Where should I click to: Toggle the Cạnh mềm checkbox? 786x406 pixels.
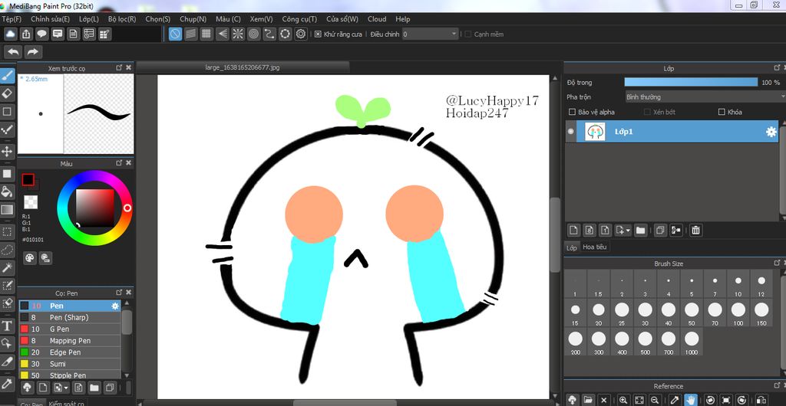[x=468, y=34]
